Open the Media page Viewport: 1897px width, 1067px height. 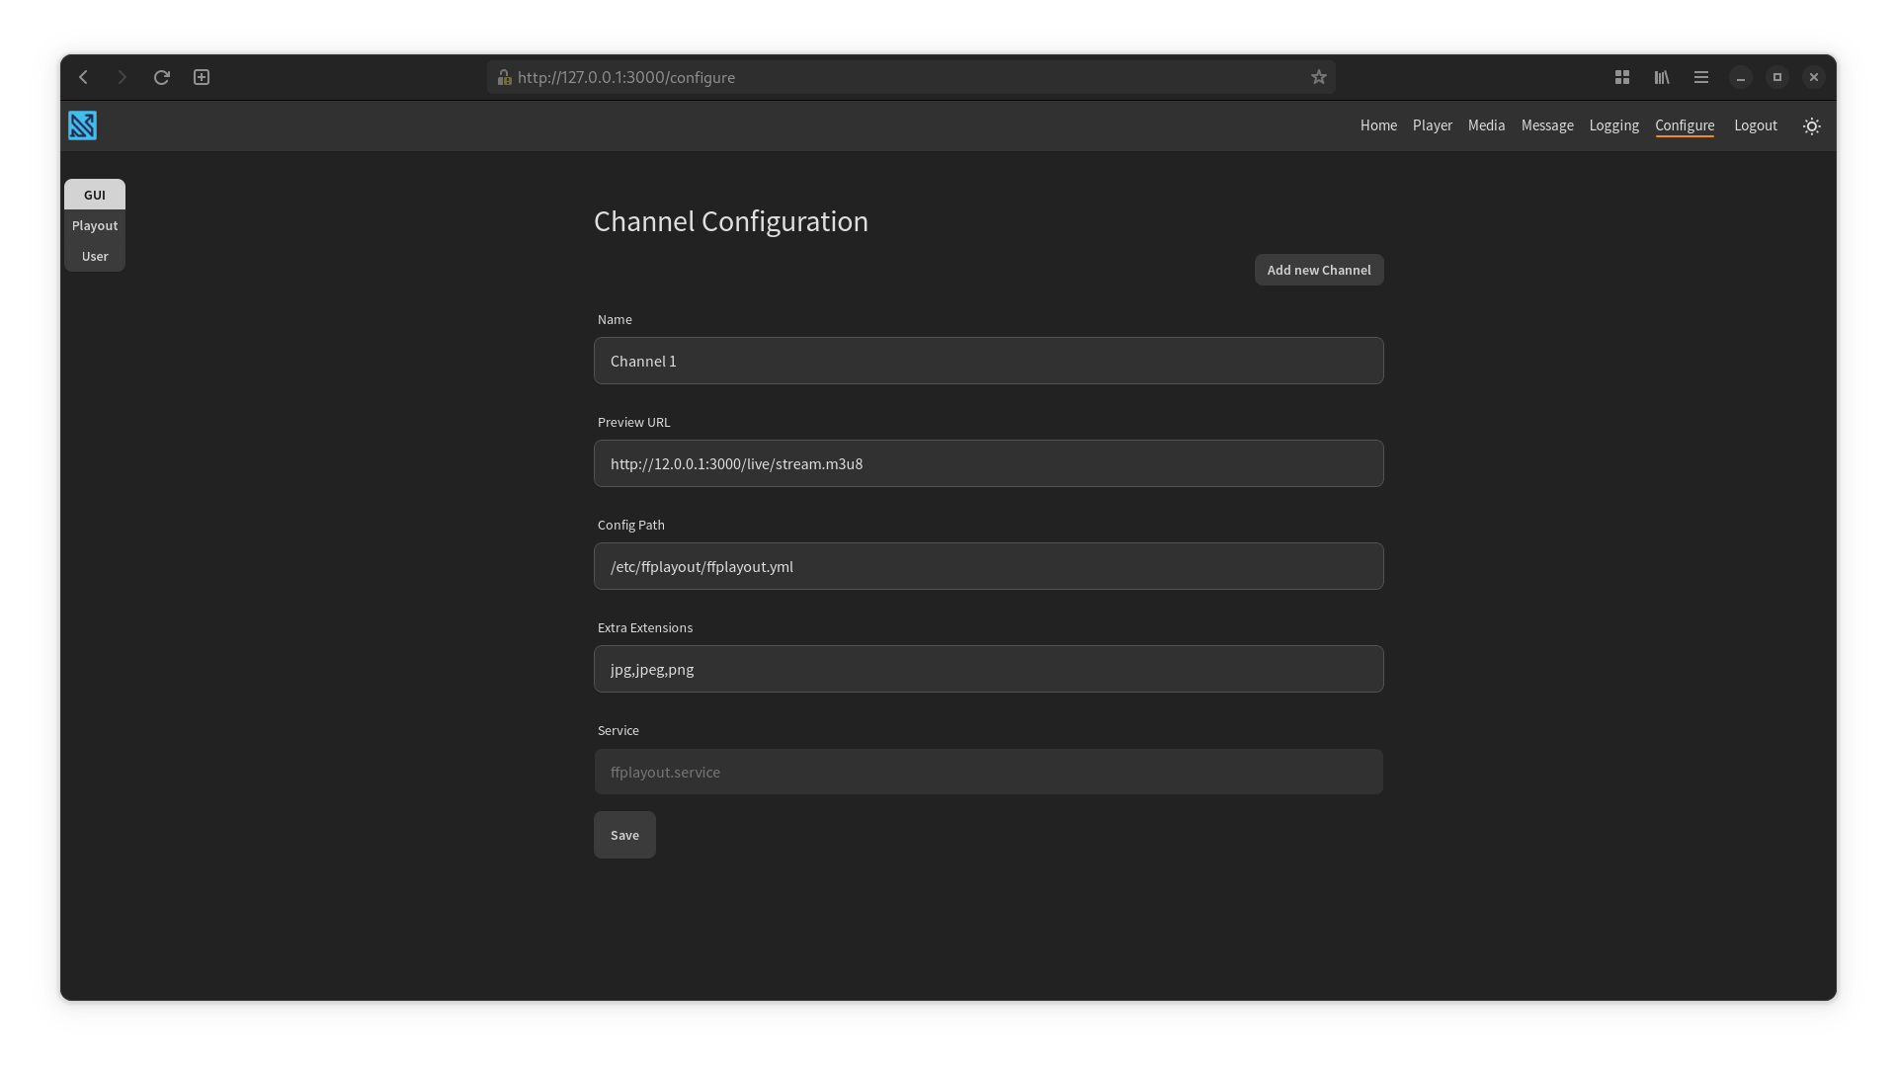[x=1486, y=125]
